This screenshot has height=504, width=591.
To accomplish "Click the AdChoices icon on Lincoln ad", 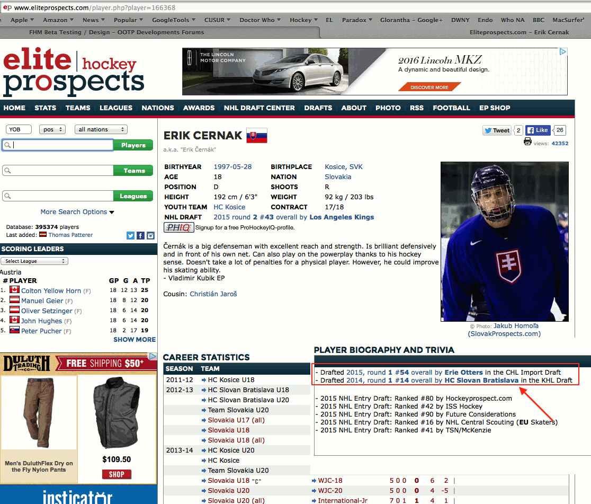I will click(x=563, y=52).
